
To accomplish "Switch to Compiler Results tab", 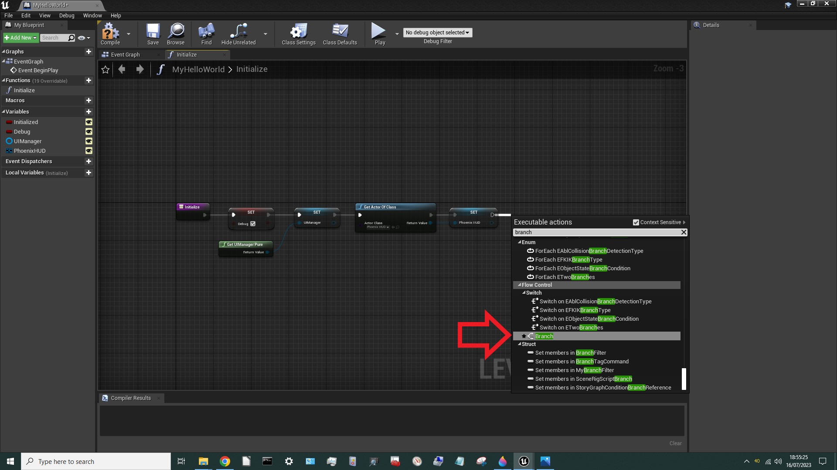I will coord(130,398).
